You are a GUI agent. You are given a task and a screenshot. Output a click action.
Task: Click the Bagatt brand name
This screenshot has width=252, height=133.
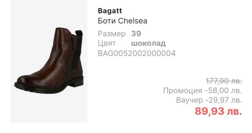tap(110, 11)
